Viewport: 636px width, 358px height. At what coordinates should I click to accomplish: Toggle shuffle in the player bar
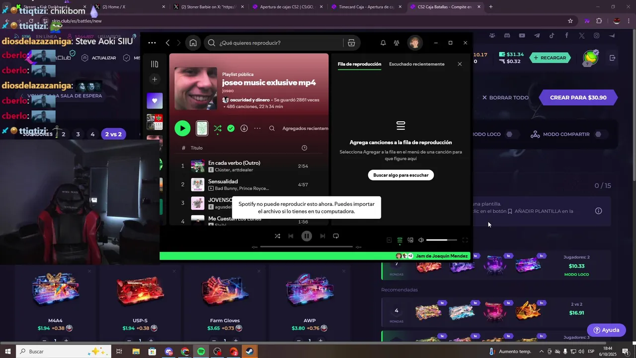pos(277,236)
